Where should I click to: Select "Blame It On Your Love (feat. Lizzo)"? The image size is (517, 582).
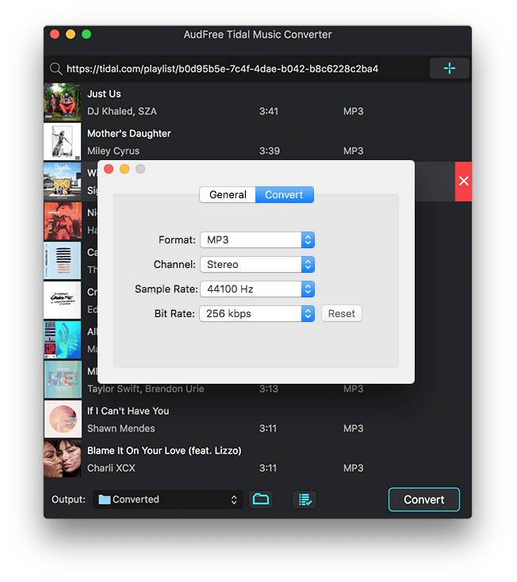(164, 450)
